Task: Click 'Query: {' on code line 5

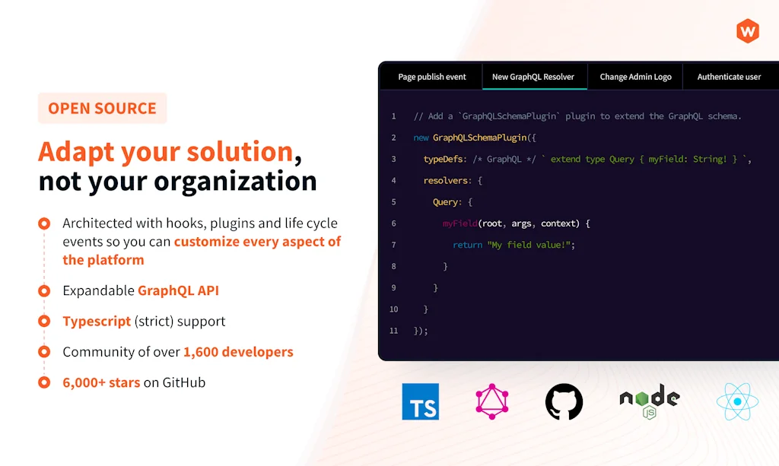Action: coord(453,202)
